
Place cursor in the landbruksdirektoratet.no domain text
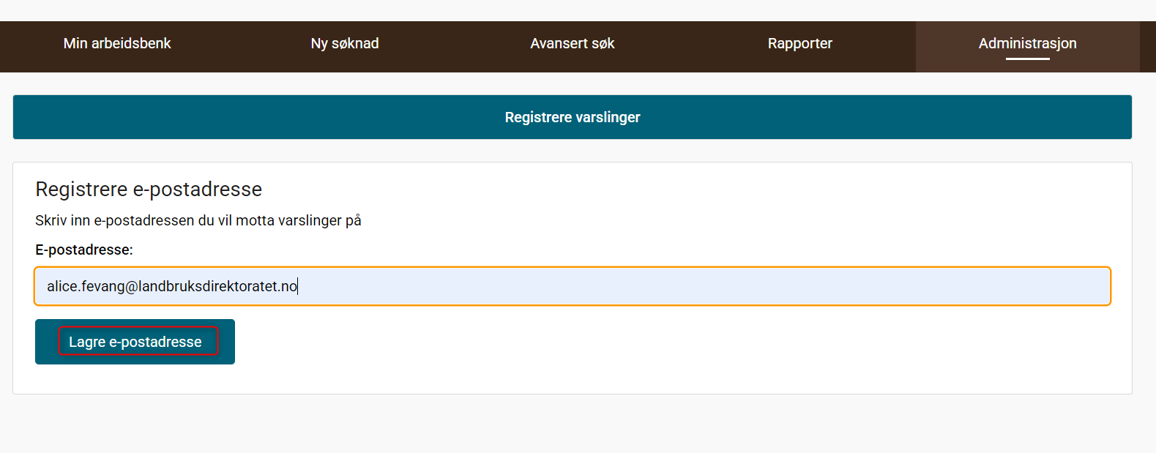(x=218, y=286)
